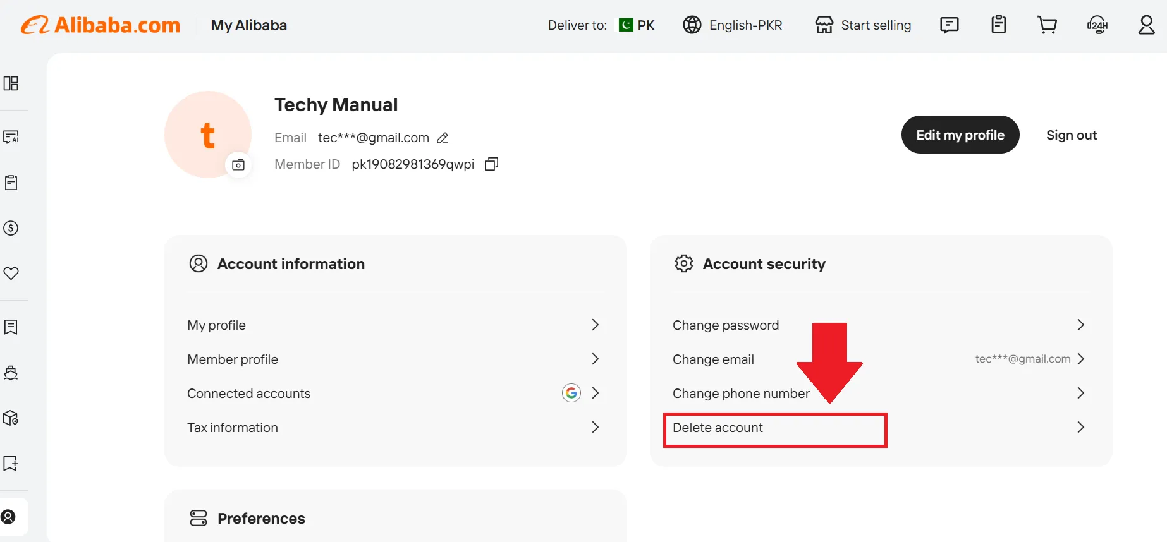Screen dimensions: 1167x542
Task: Click the Account information heading
Action: point(291,263)
